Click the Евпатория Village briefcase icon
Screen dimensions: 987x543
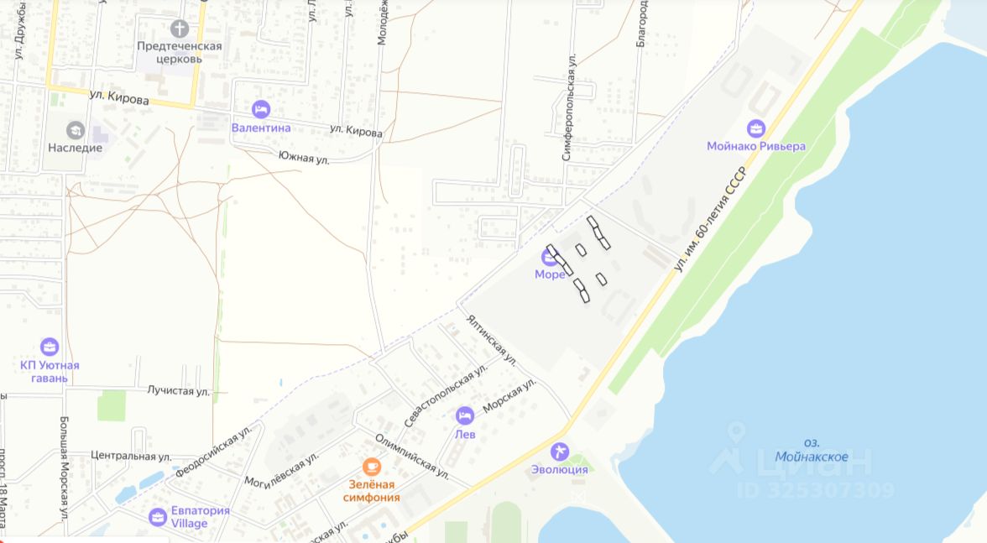click(x=158, y=517)
